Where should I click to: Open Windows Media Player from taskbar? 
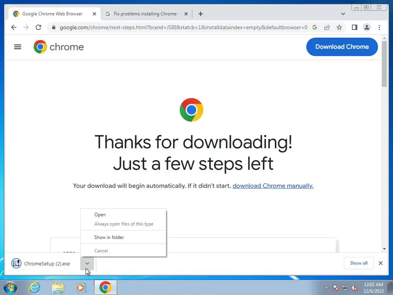coord(81,287)
